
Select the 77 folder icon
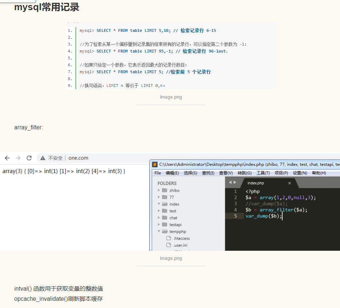(165, 197)
